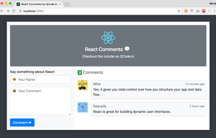Open the Chrome three-dot menu
The image size is (216, 138).
[x=214, y=11]
